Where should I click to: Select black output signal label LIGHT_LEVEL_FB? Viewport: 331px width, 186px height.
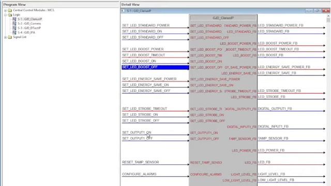(271, 174)
